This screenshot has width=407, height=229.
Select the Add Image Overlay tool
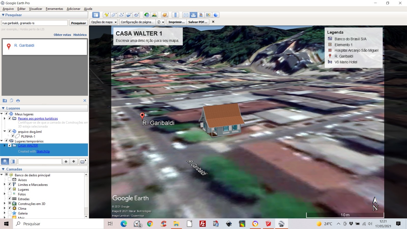pos(129,15)
